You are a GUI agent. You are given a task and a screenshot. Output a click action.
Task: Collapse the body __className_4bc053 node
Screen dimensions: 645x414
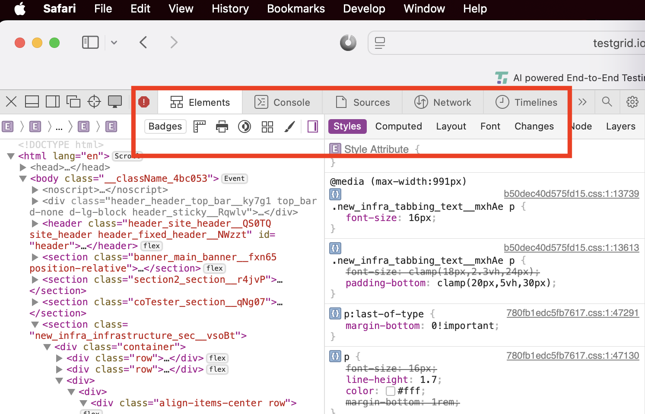point(23,179)
